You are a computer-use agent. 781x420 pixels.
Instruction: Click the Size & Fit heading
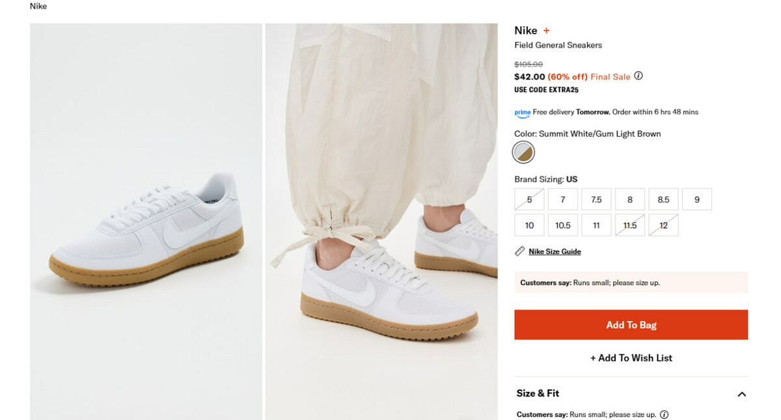[538, 393]
